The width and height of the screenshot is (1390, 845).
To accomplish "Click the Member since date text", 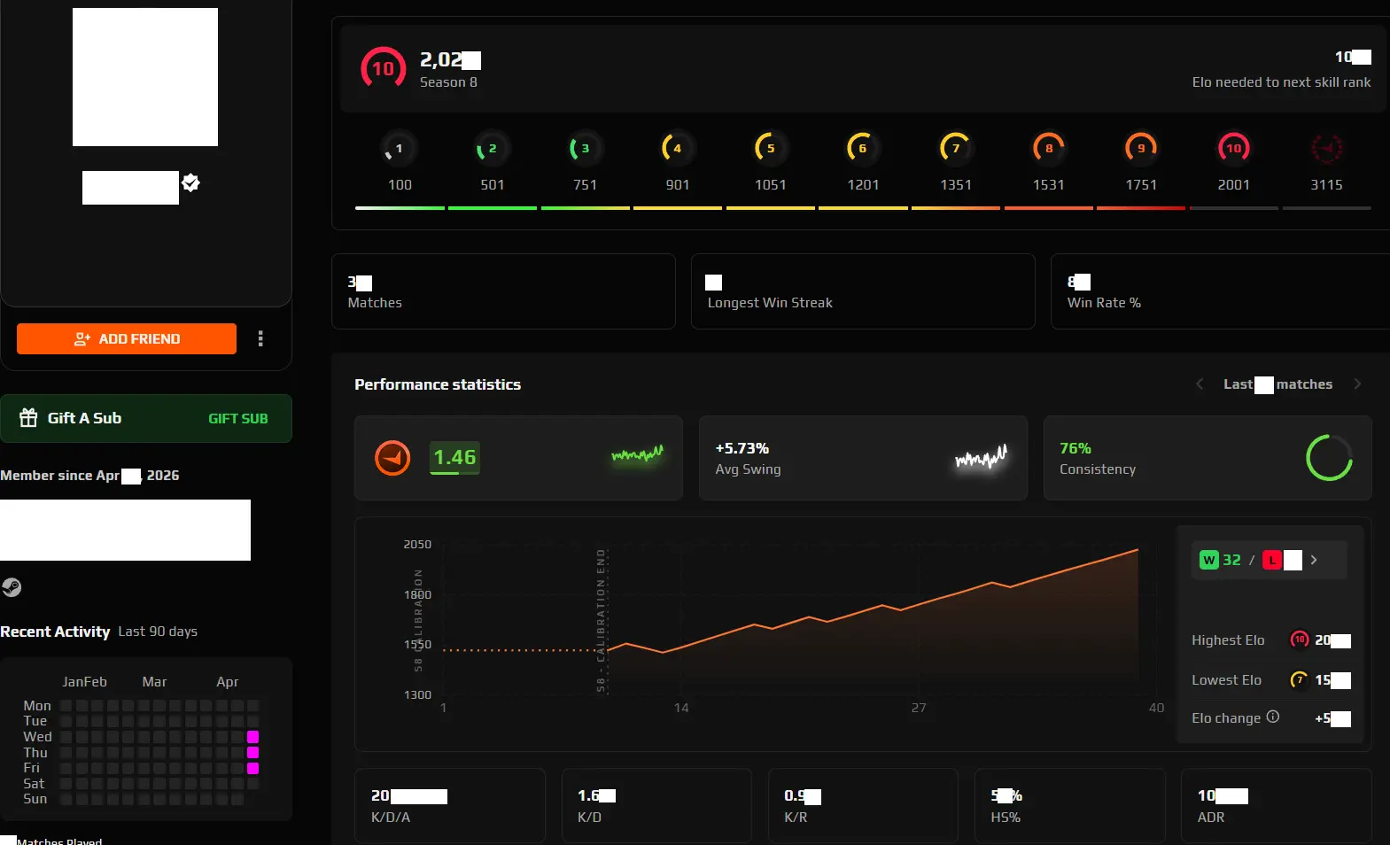I will [x=89, y=476].
